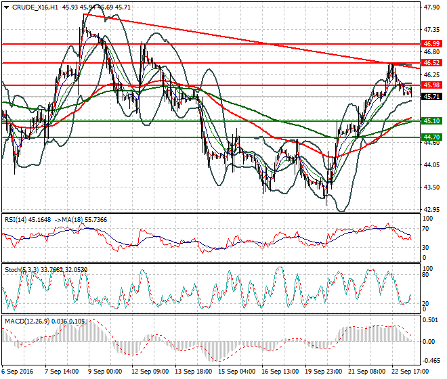447x379 pixels.
Task: Click the 45.10 green support price label
Action: [x=431, y=121]
